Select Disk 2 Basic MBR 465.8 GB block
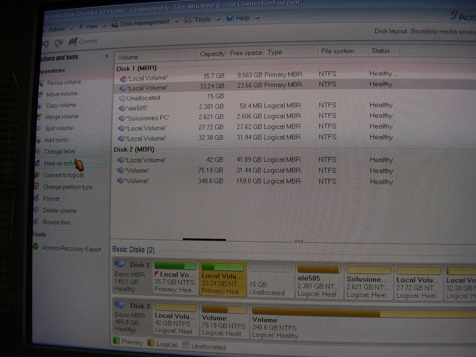476x357 pixels. (132, 318)
